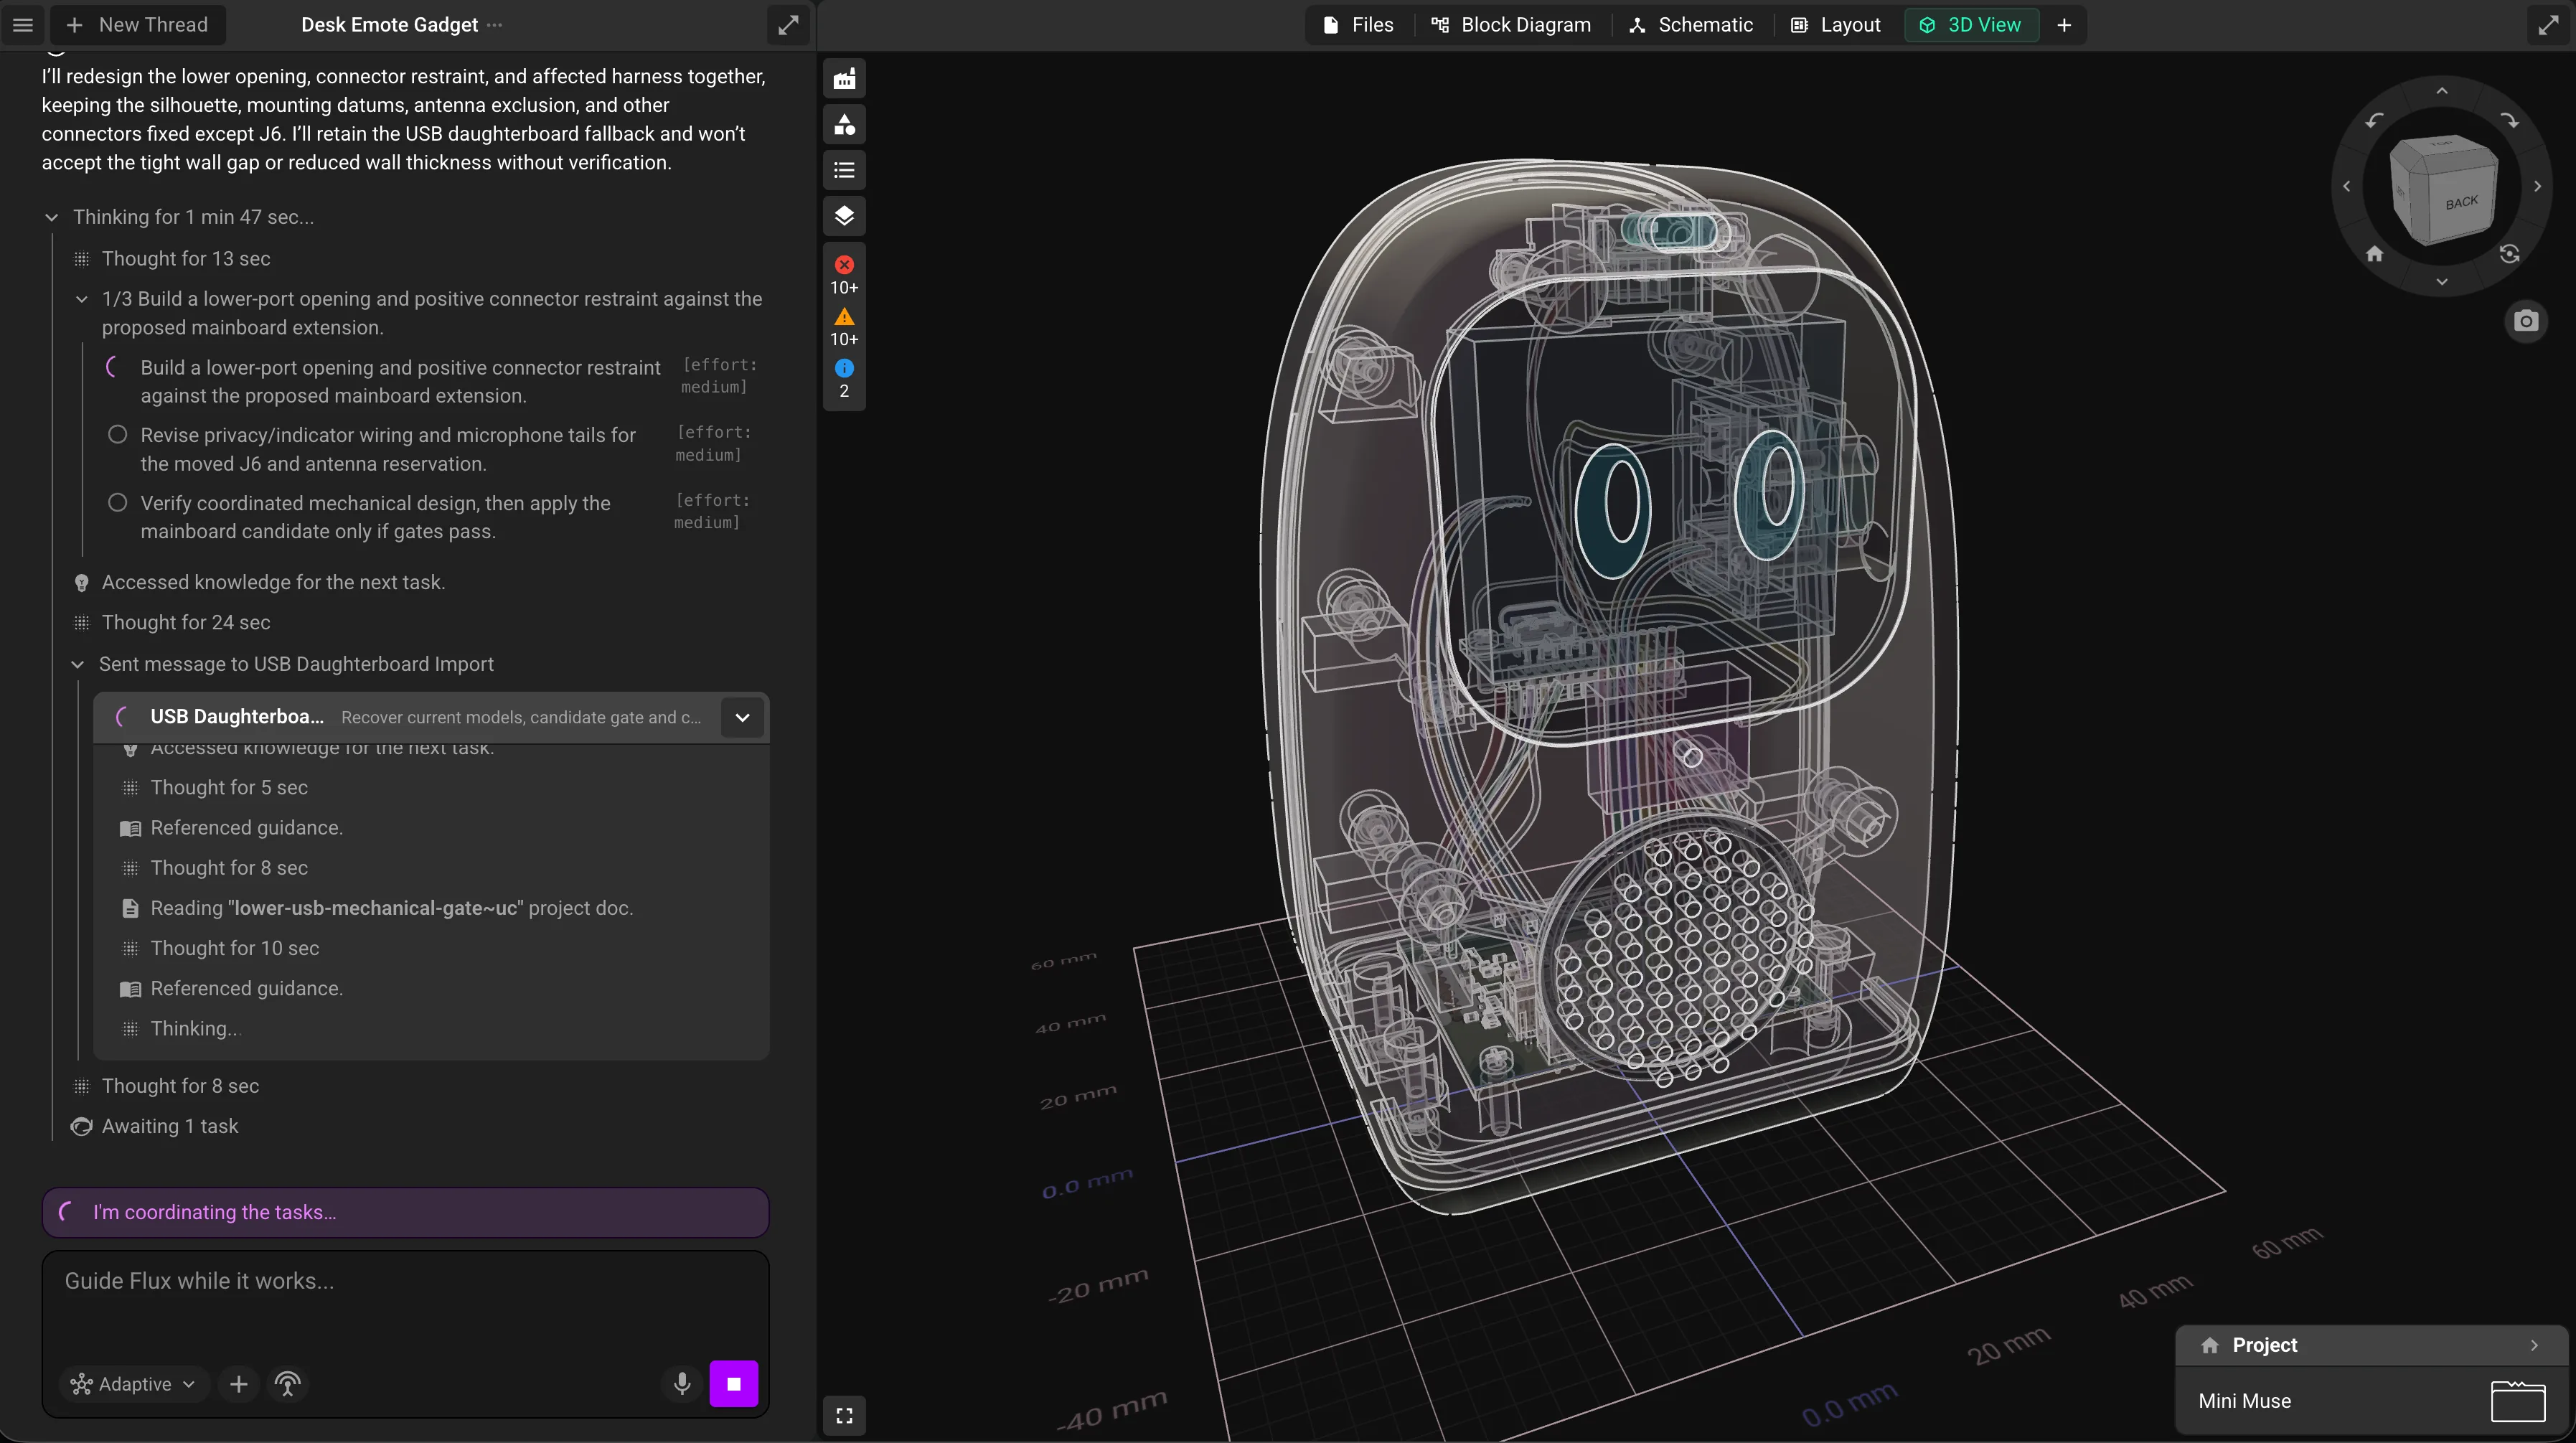This screenshot has height=1443, width=2576.
Task: Open the manufacturing factory icon panel
Action: [x=844, y=79]
